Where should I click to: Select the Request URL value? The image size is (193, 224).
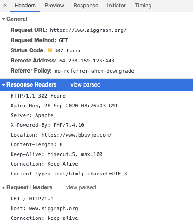(x=88, y=30)
